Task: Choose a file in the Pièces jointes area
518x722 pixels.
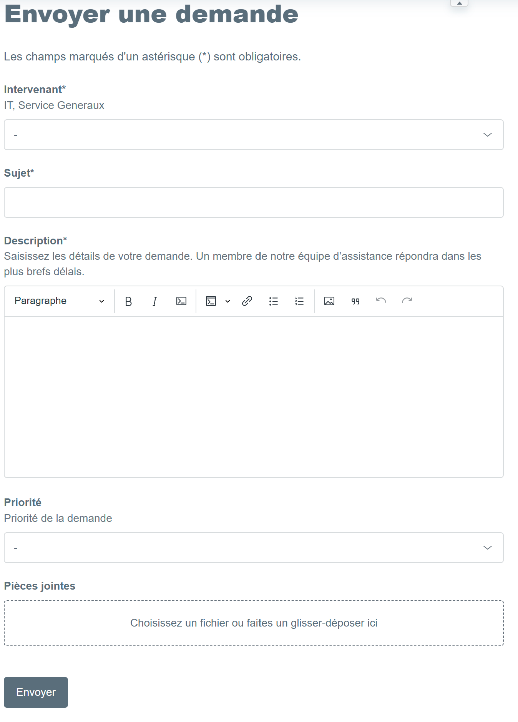Action: 254,623
